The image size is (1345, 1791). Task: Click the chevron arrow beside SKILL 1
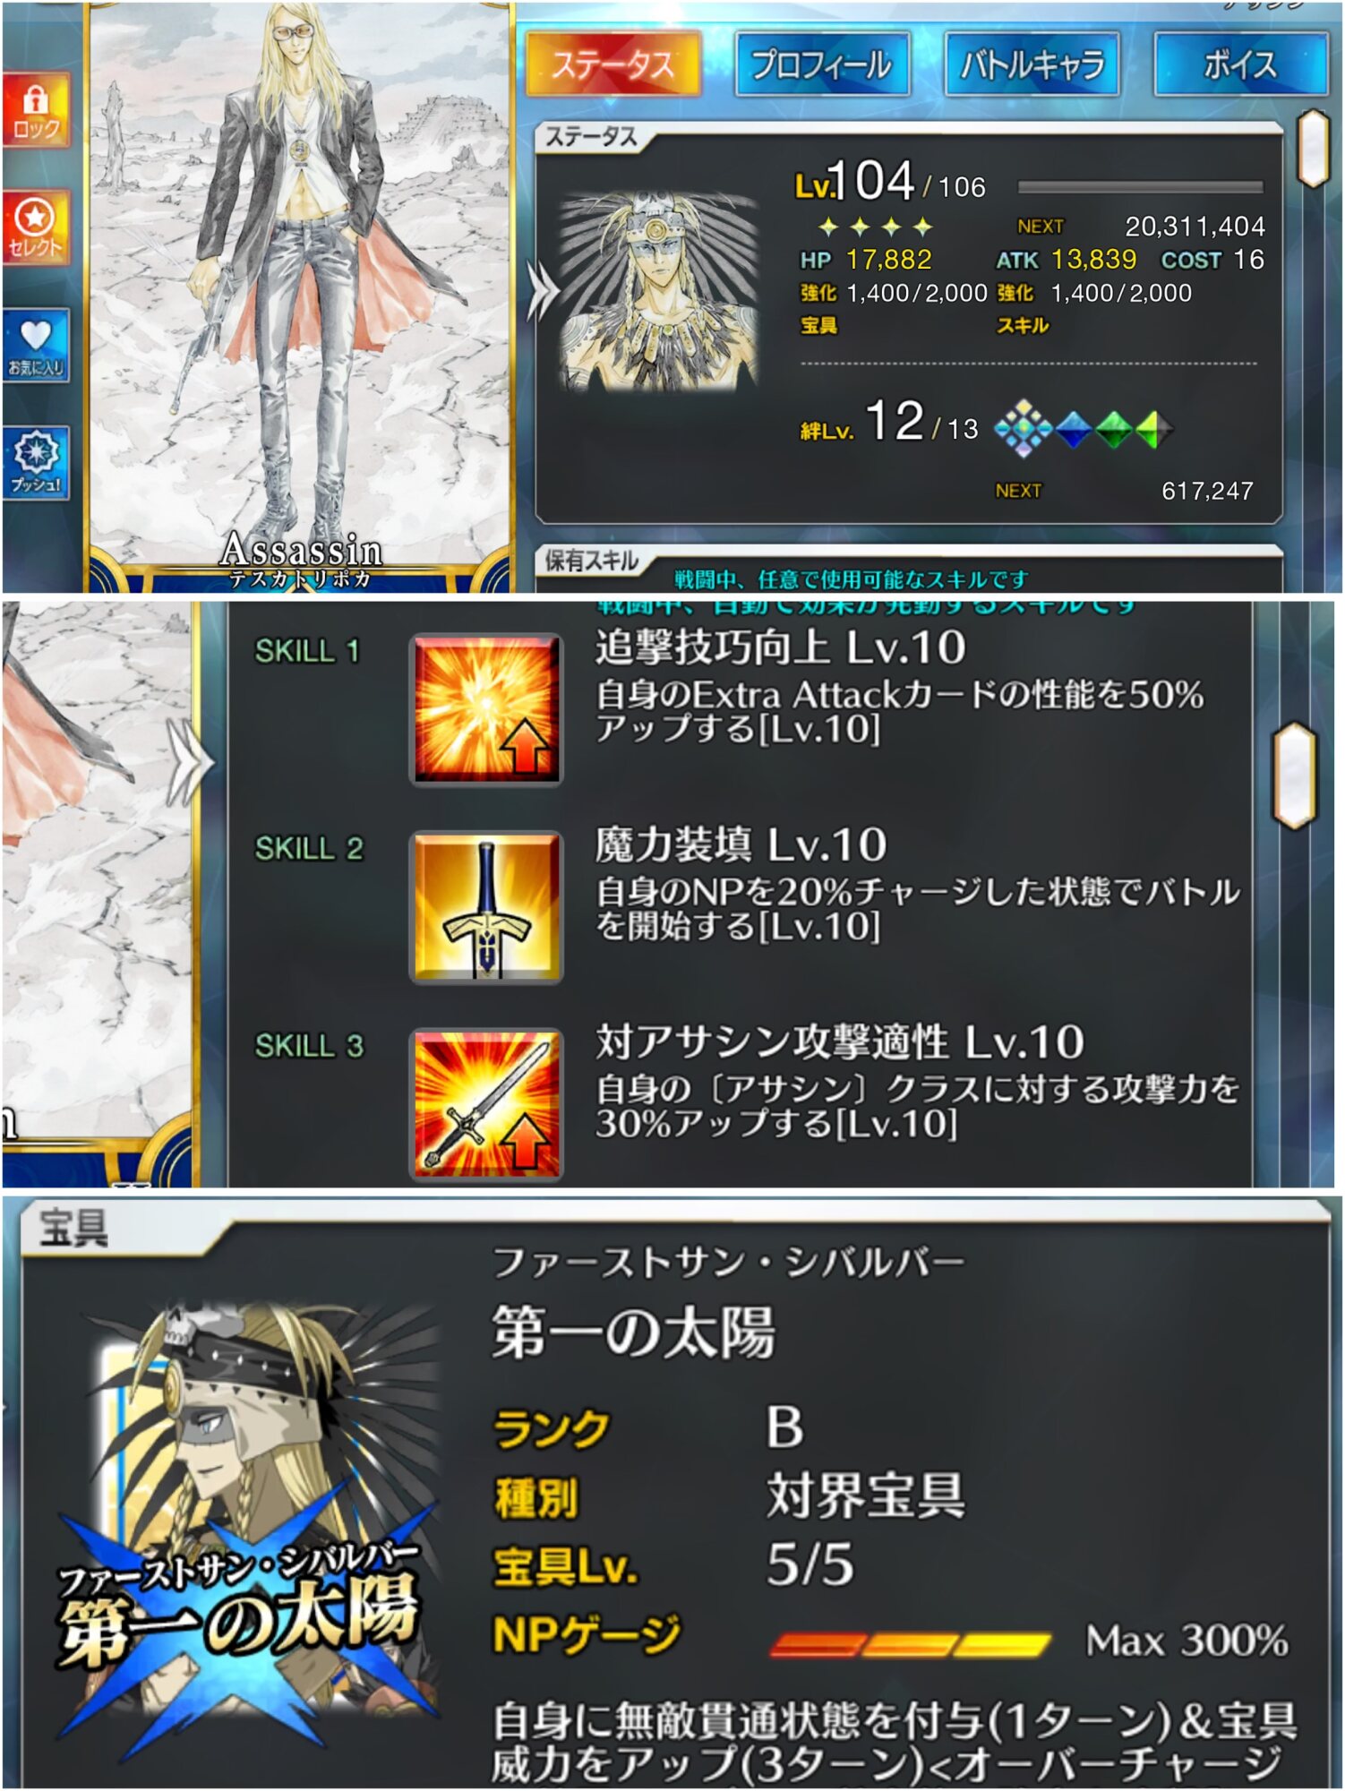[189, 763]
